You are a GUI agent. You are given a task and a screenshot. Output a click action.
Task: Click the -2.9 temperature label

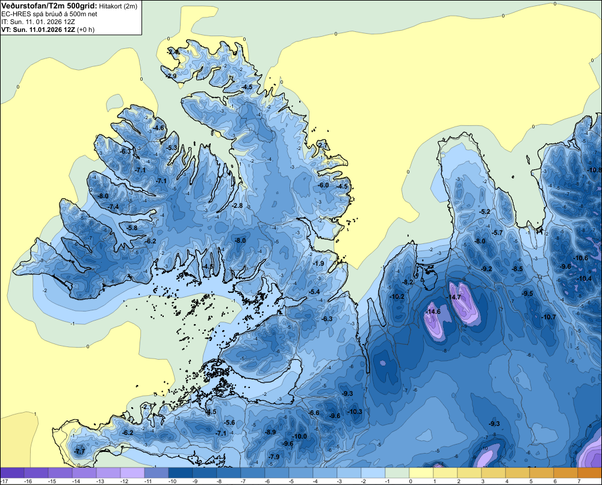click(171, 76)
